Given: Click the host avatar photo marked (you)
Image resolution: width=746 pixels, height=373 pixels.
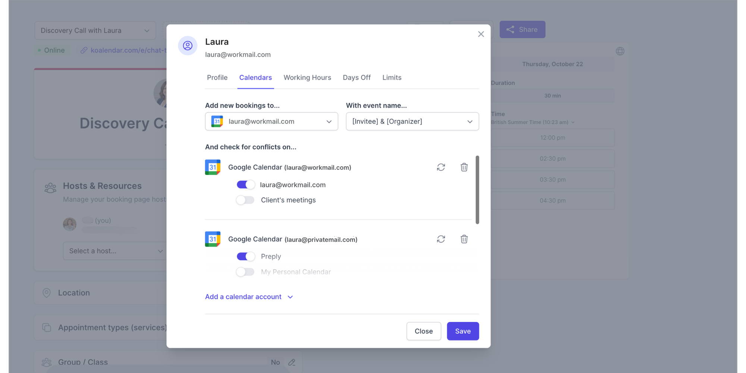Looking at the screenshot, I should click(70, 224).
